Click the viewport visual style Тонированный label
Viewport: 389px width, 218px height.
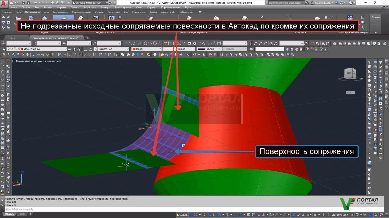[51, 61]
